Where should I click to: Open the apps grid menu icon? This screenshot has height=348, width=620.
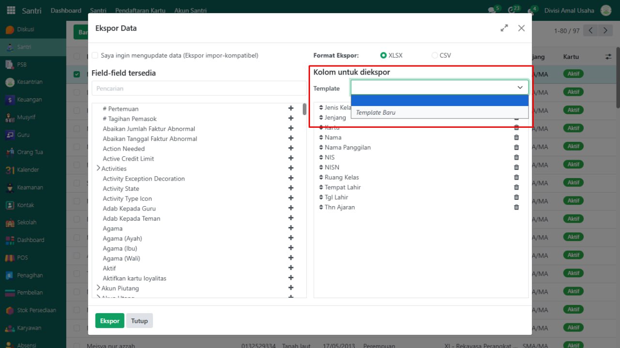coord(11,11)
